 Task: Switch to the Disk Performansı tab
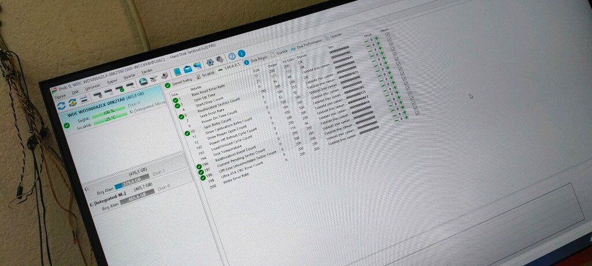[x=306, y=44]
